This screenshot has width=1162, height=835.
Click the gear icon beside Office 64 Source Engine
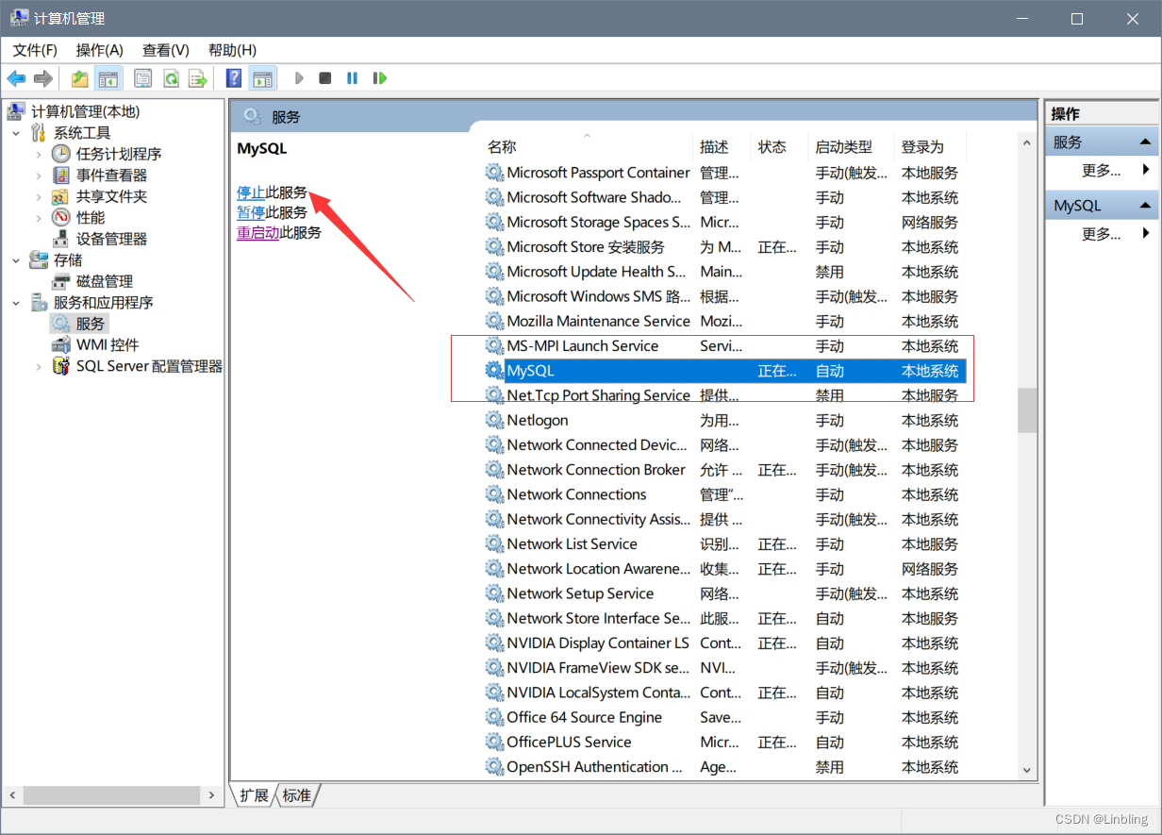[x=494, y=717]
